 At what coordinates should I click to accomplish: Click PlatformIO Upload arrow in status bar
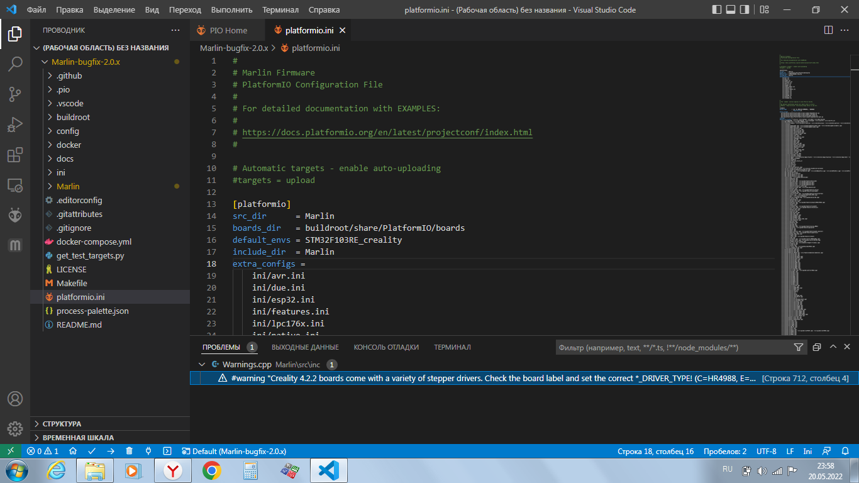[111, 451]
